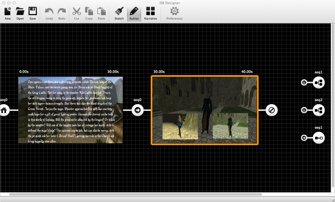Viewport: 335px width, 202px height.
Task: Click the right inset picture in castle scene
Action: tap(230, 126)
